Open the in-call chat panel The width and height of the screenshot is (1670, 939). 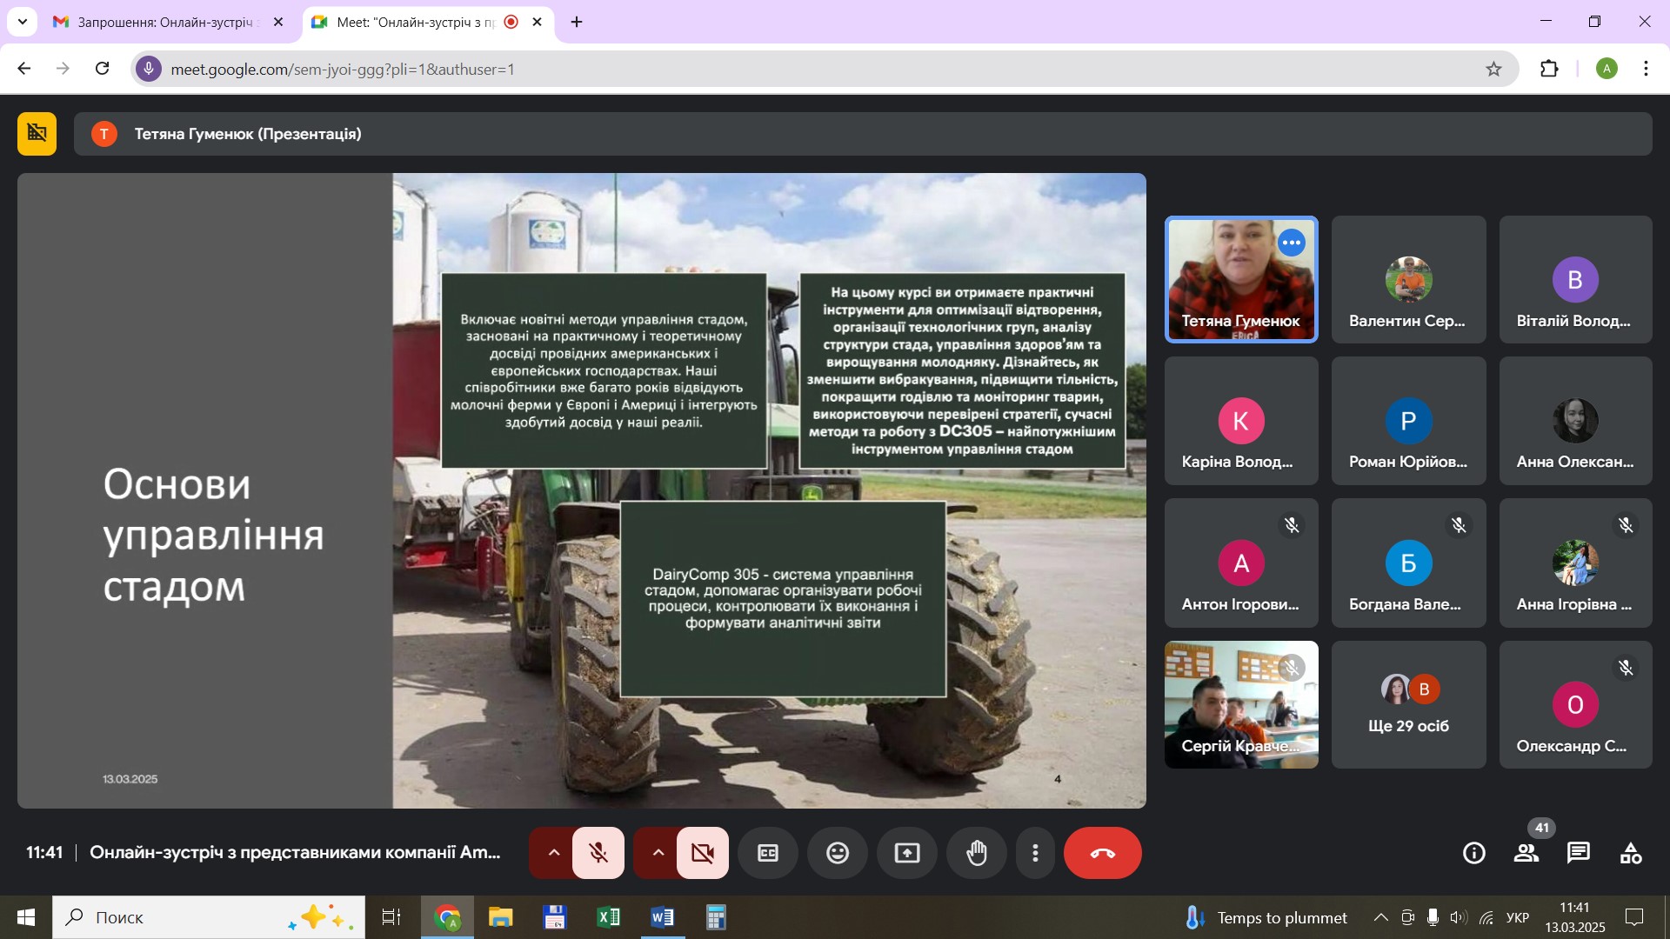[1579, 853]
